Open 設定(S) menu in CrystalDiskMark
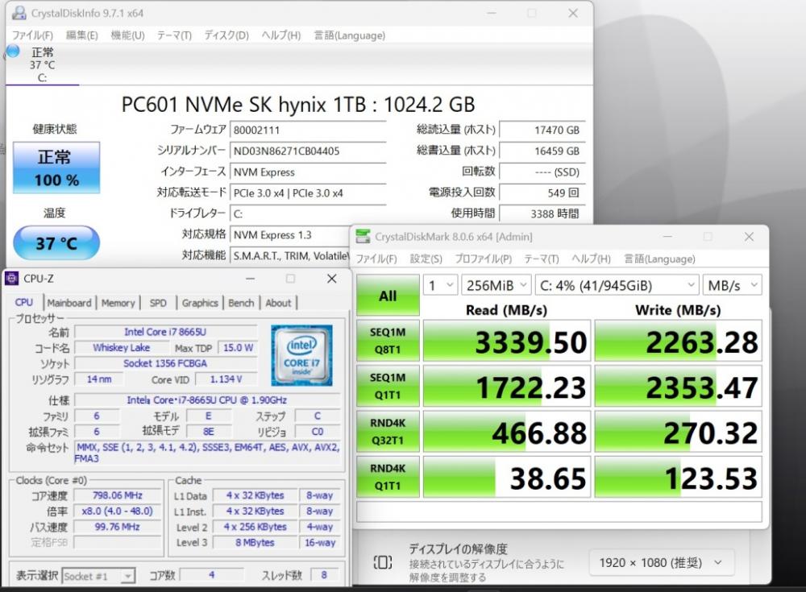 pos(426,259)
